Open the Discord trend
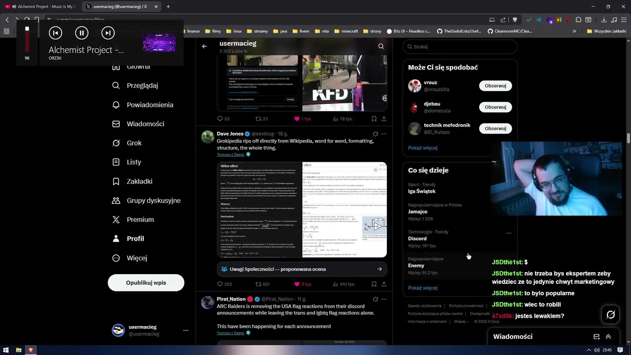Screen dimensions: 631x355 [417, 239]
